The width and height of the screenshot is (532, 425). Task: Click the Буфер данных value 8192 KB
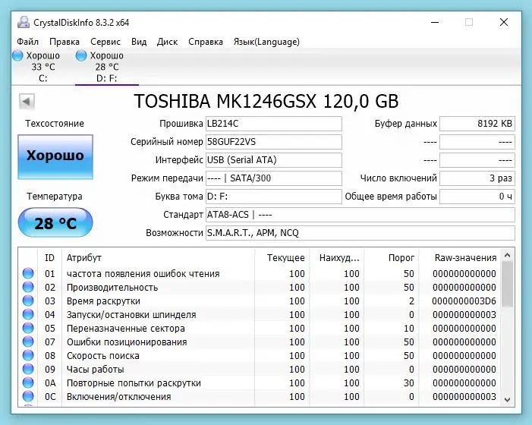pyautogui.click(x=477, y=124)
